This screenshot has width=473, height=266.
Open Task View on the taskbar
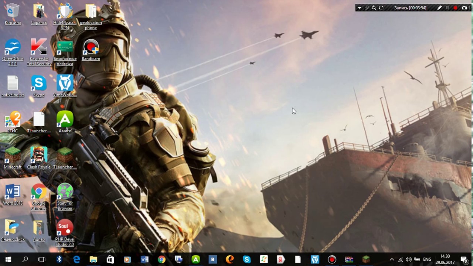[42, 259]
